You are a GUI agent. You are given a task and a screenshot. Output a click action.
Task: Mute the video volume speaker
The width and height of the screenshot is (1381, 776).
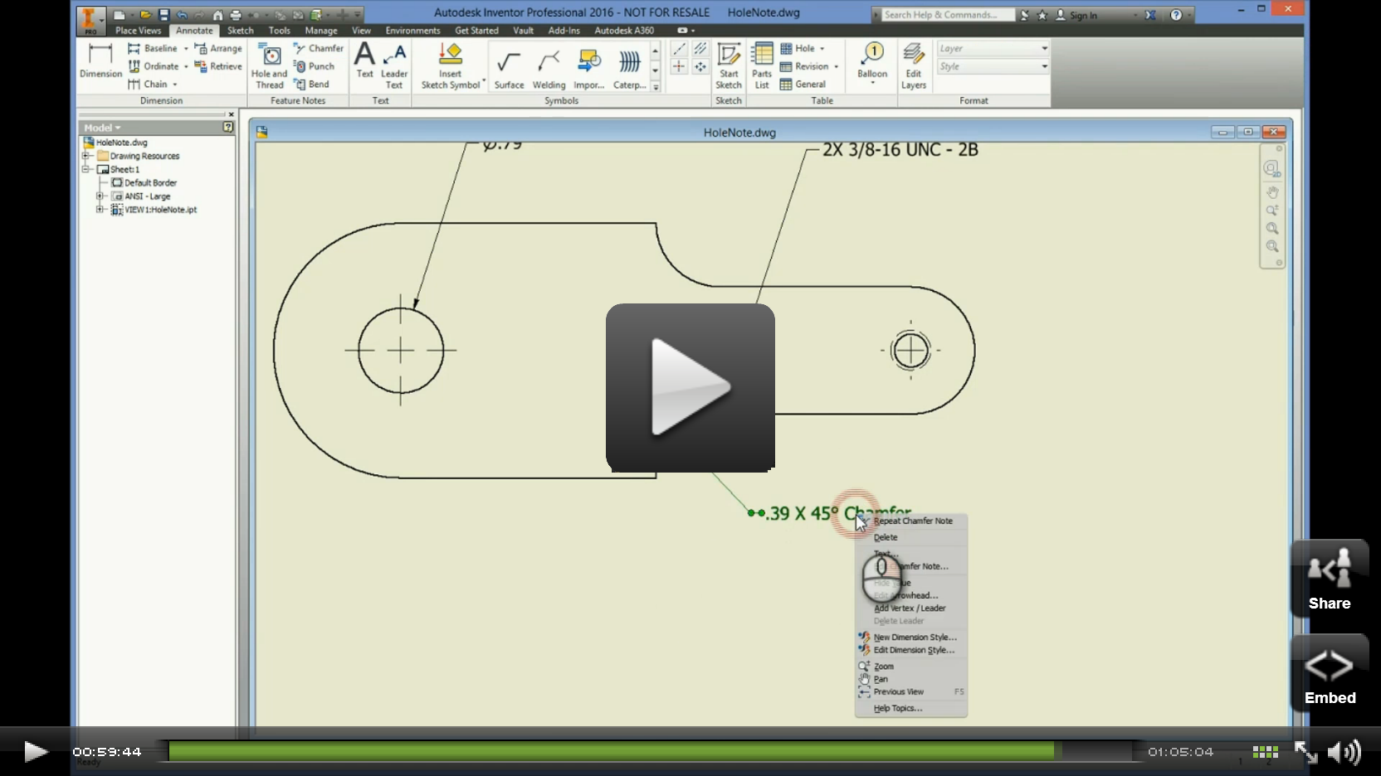(1344, 752)
